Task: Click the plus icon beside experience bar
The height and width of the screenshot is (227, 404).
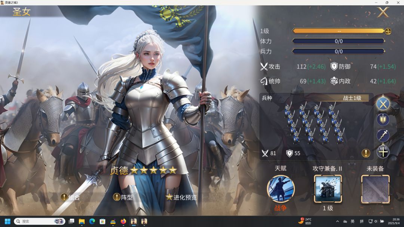Action: [x=388, y=31]
